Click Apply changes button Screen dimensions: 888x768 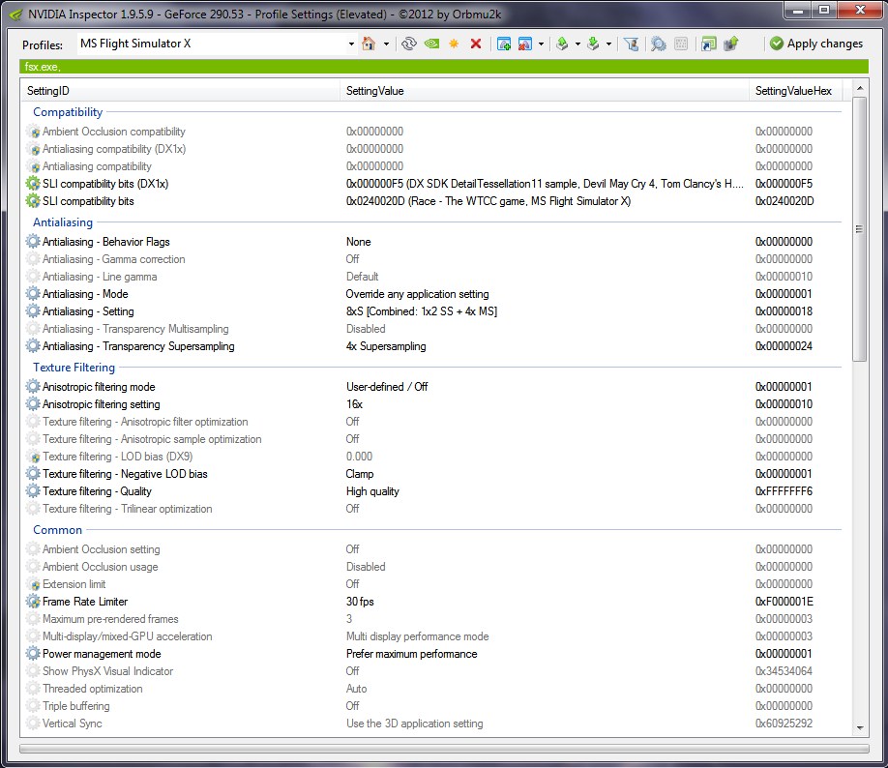pyautogui.click(x=816, y=44)
